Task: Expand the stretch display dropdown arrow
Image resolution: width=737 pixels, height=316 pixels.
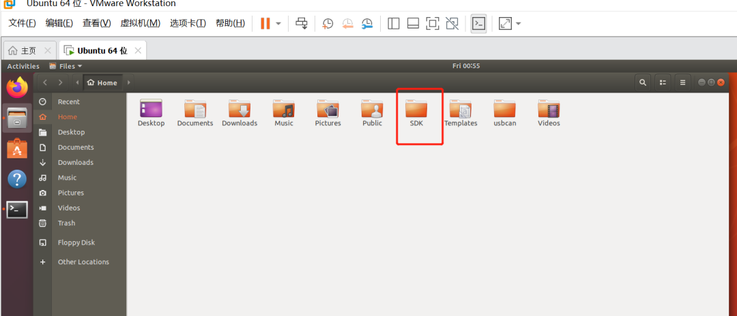Action: click(518, 23)
